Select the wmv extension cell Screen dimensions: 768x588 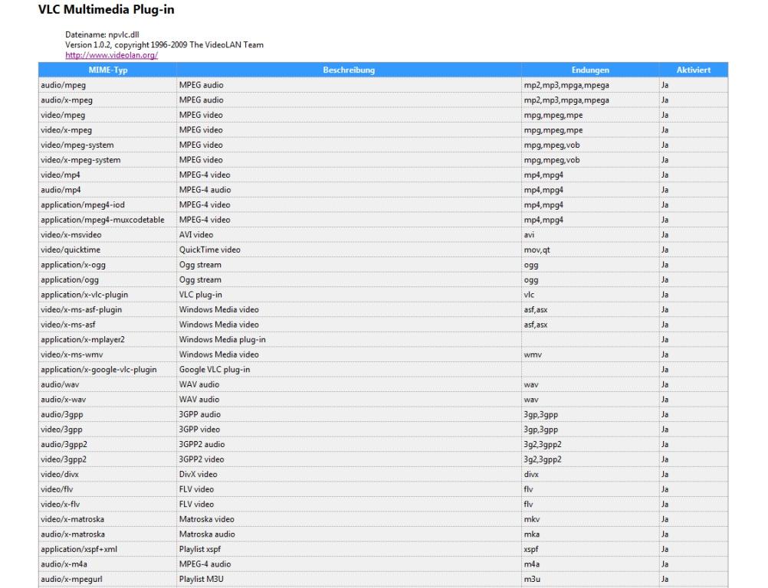(x=590, y=354)
